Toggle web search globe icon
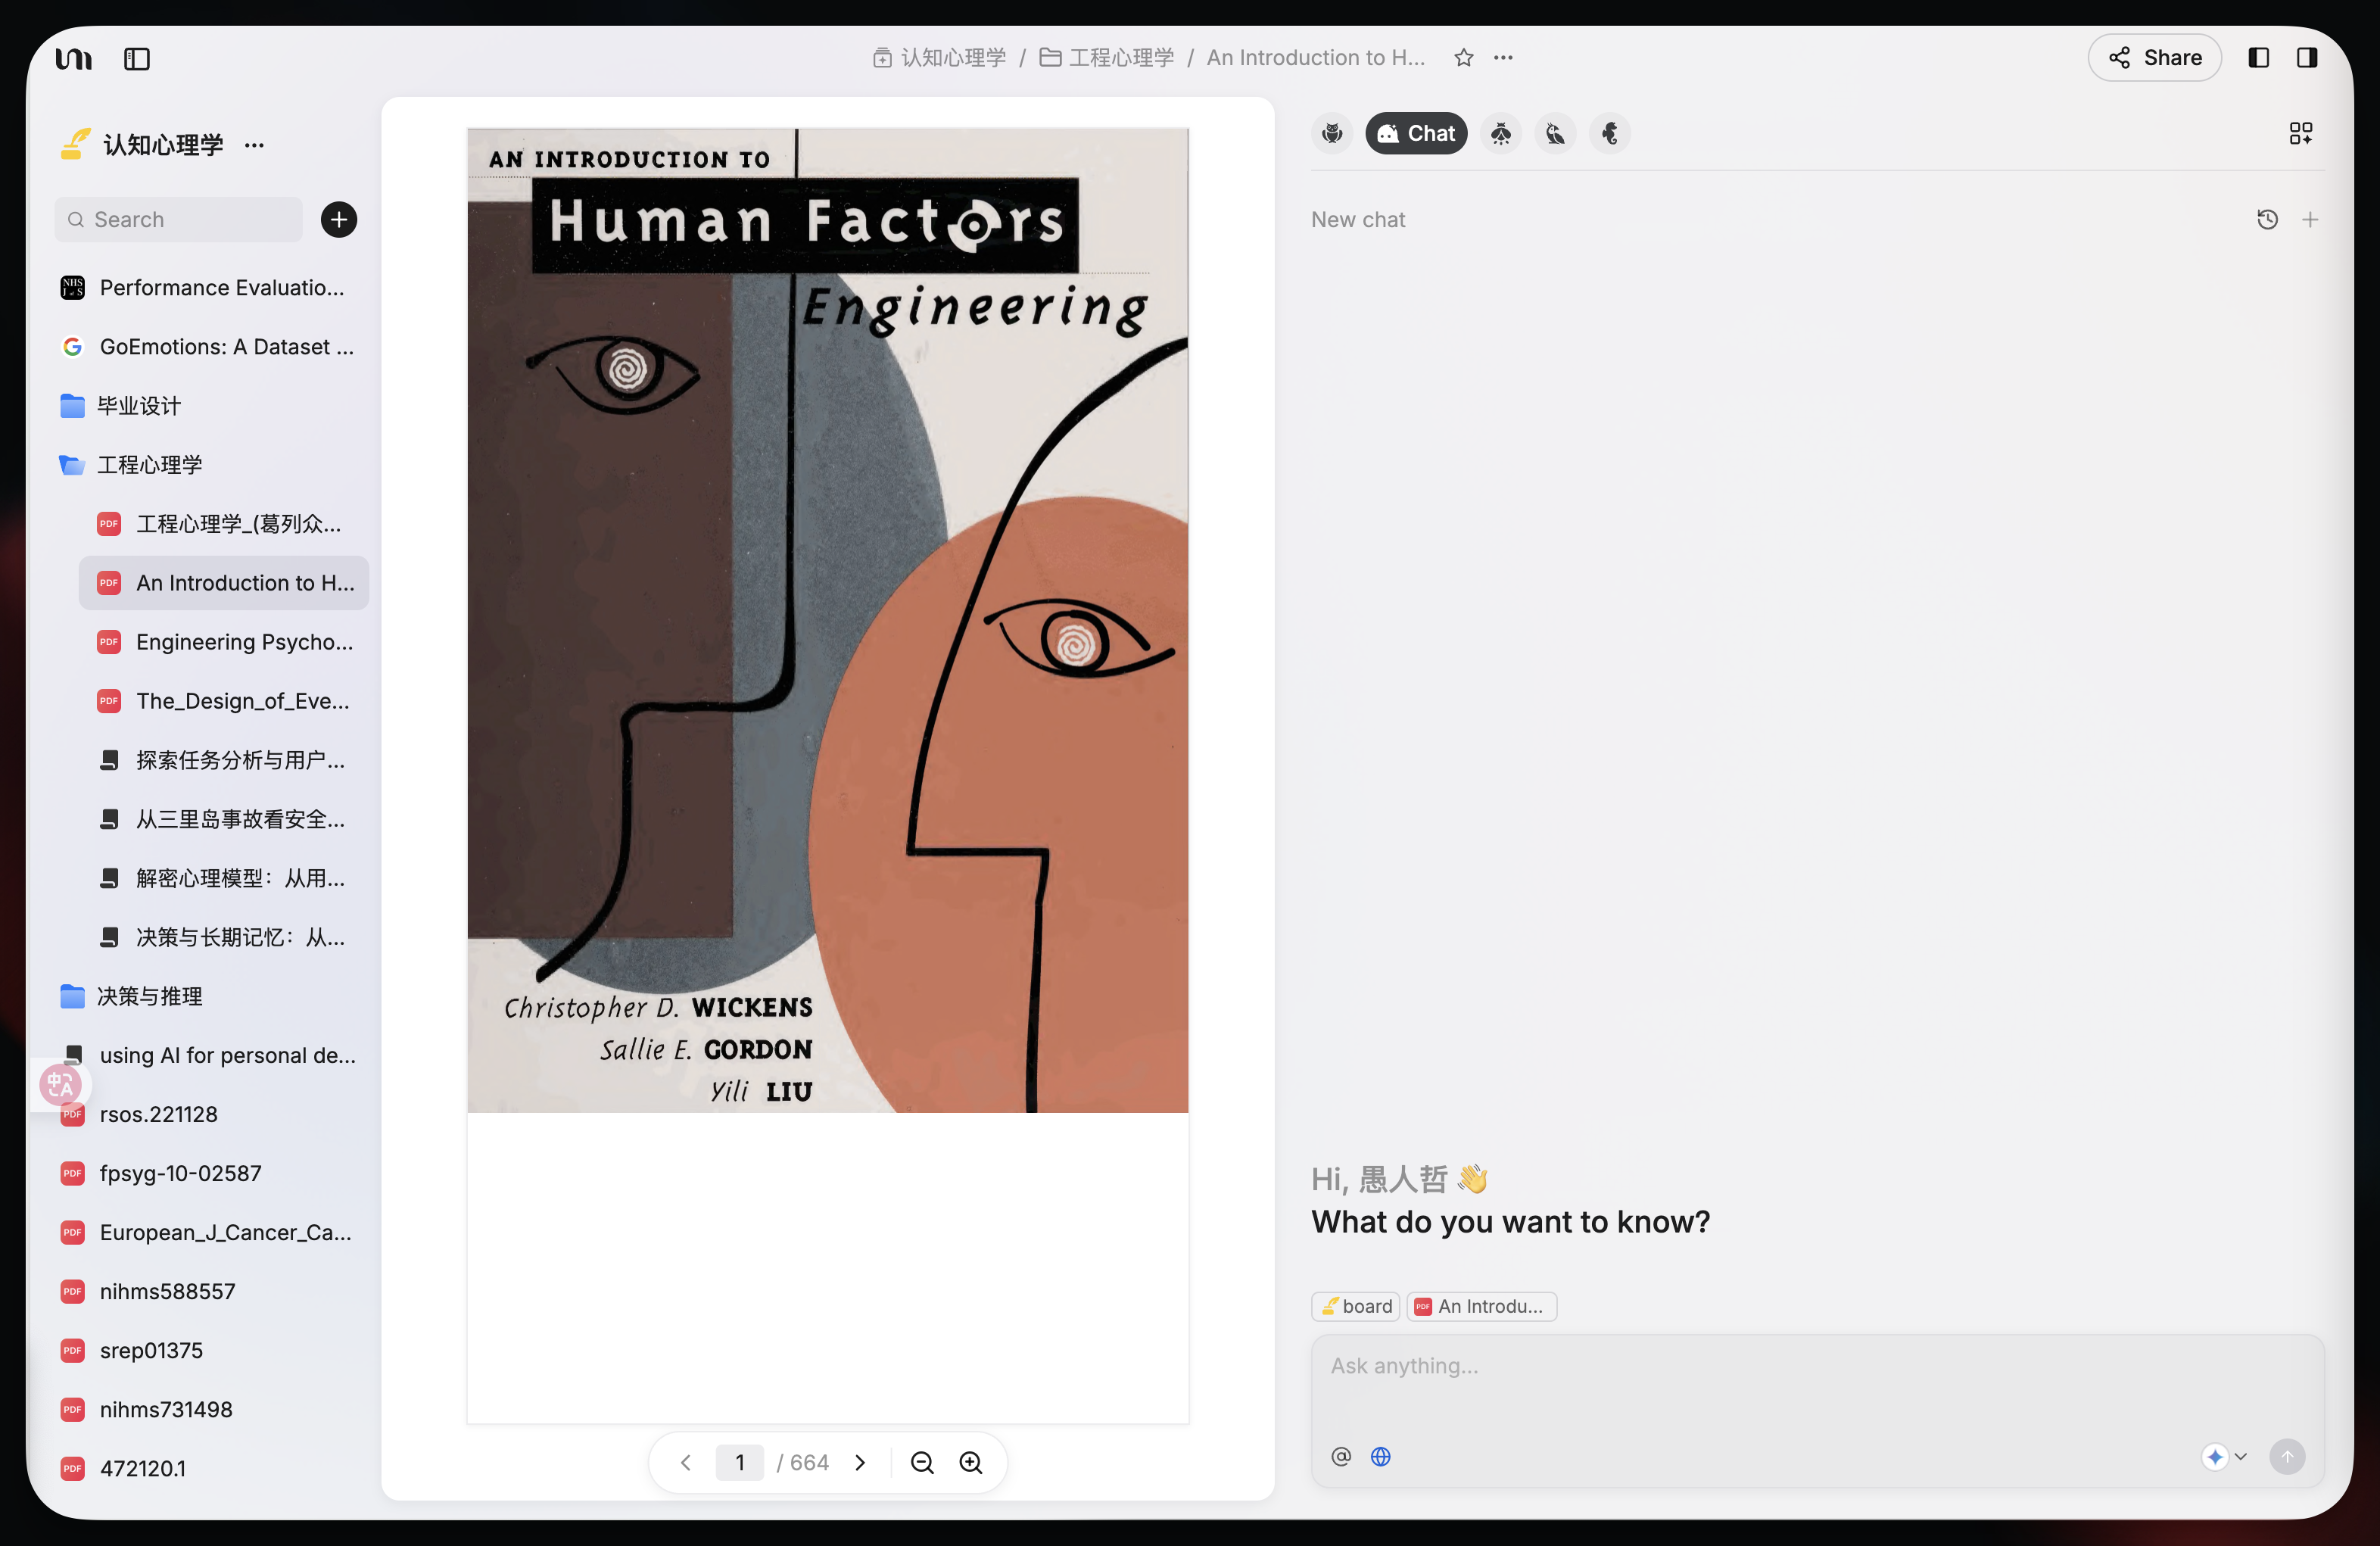This screenshot has height=1546, width=2380. pos(1380,1456)
